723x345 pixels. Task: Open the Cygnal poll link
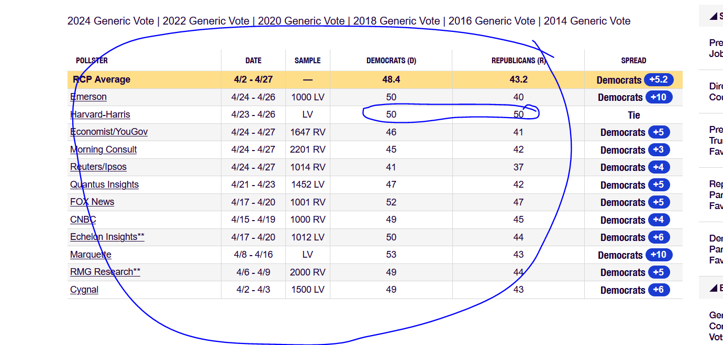coord(84,290)
